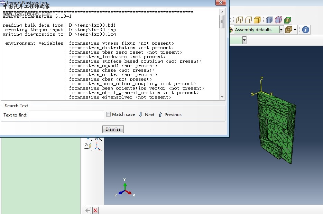Click the color palette icon
The height and width of the screenshot is (214, 323).
click(x=231, y=30)
